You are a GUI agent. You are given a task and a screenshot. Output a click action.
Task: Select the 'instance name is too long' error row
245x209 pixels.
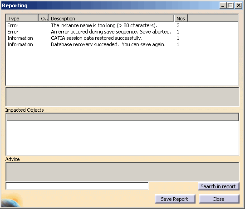click(x=122, y=25)
